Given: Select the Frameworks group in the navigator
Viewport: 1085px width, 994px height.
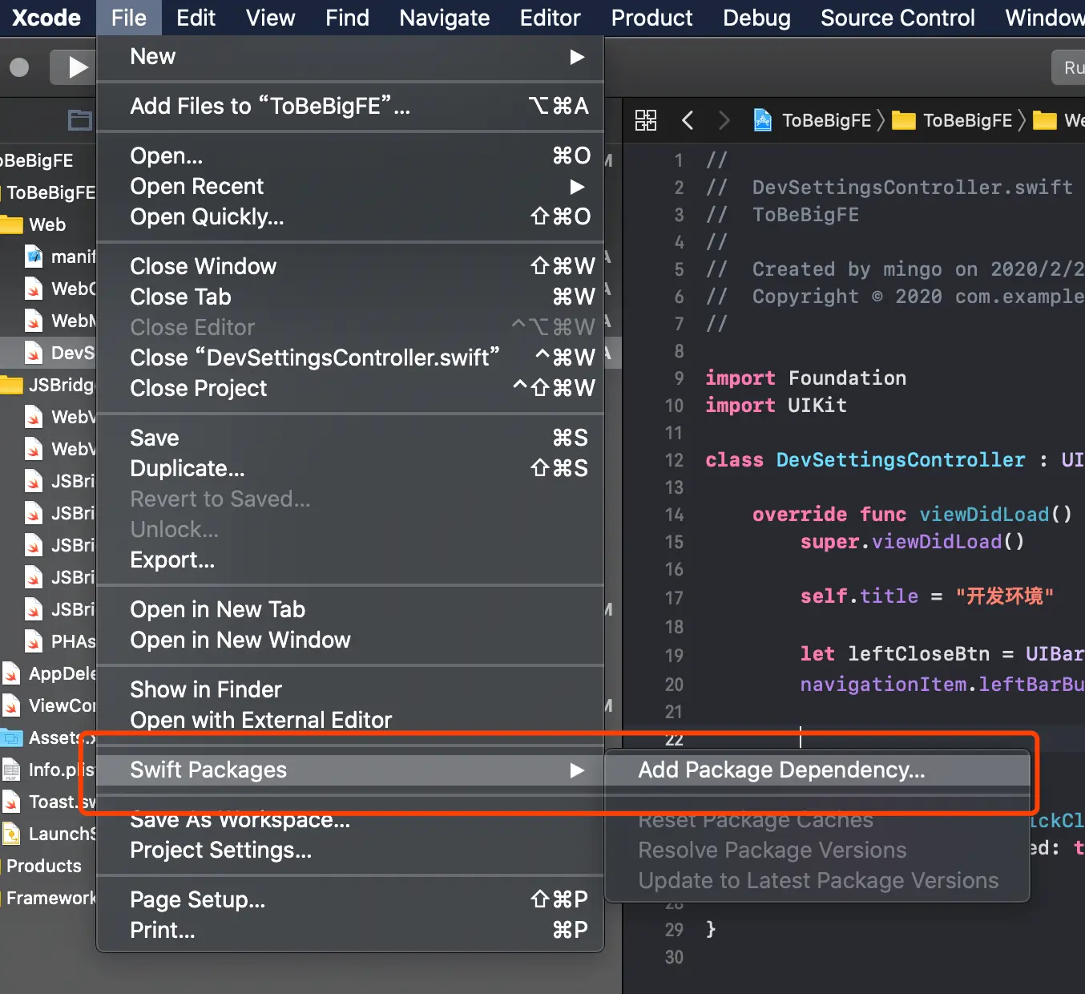Looking at the screenshot, I should pos(50,898).
